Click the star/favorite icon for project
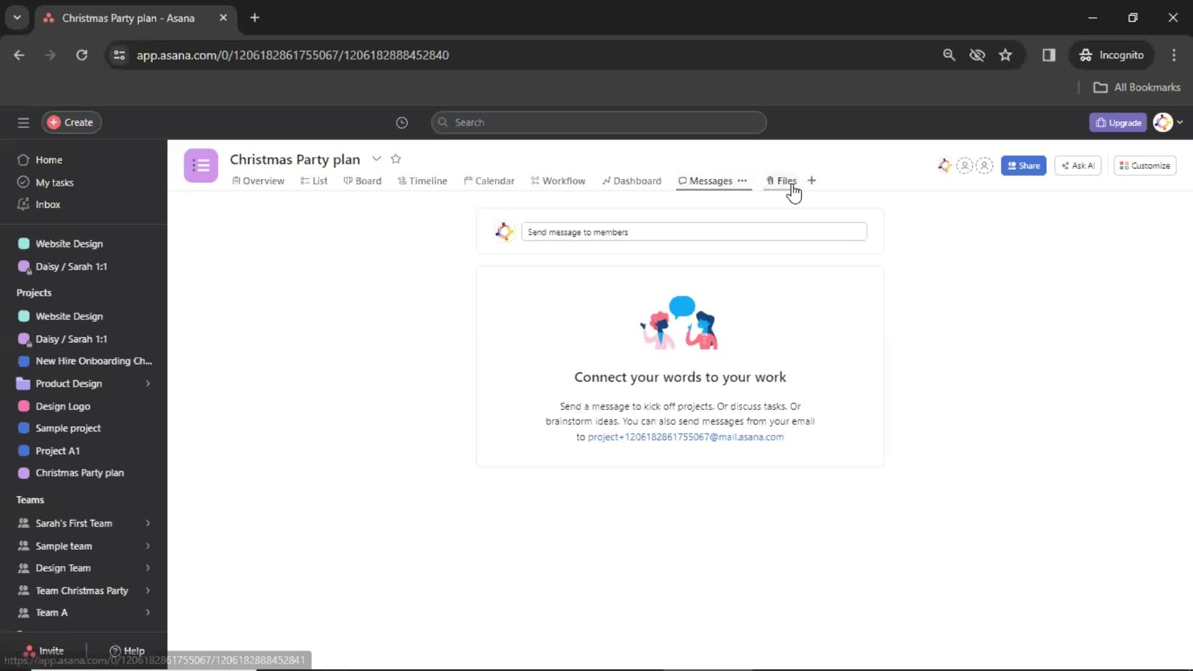This screenshot has width=1193, height=671. [x=396, y=159]
